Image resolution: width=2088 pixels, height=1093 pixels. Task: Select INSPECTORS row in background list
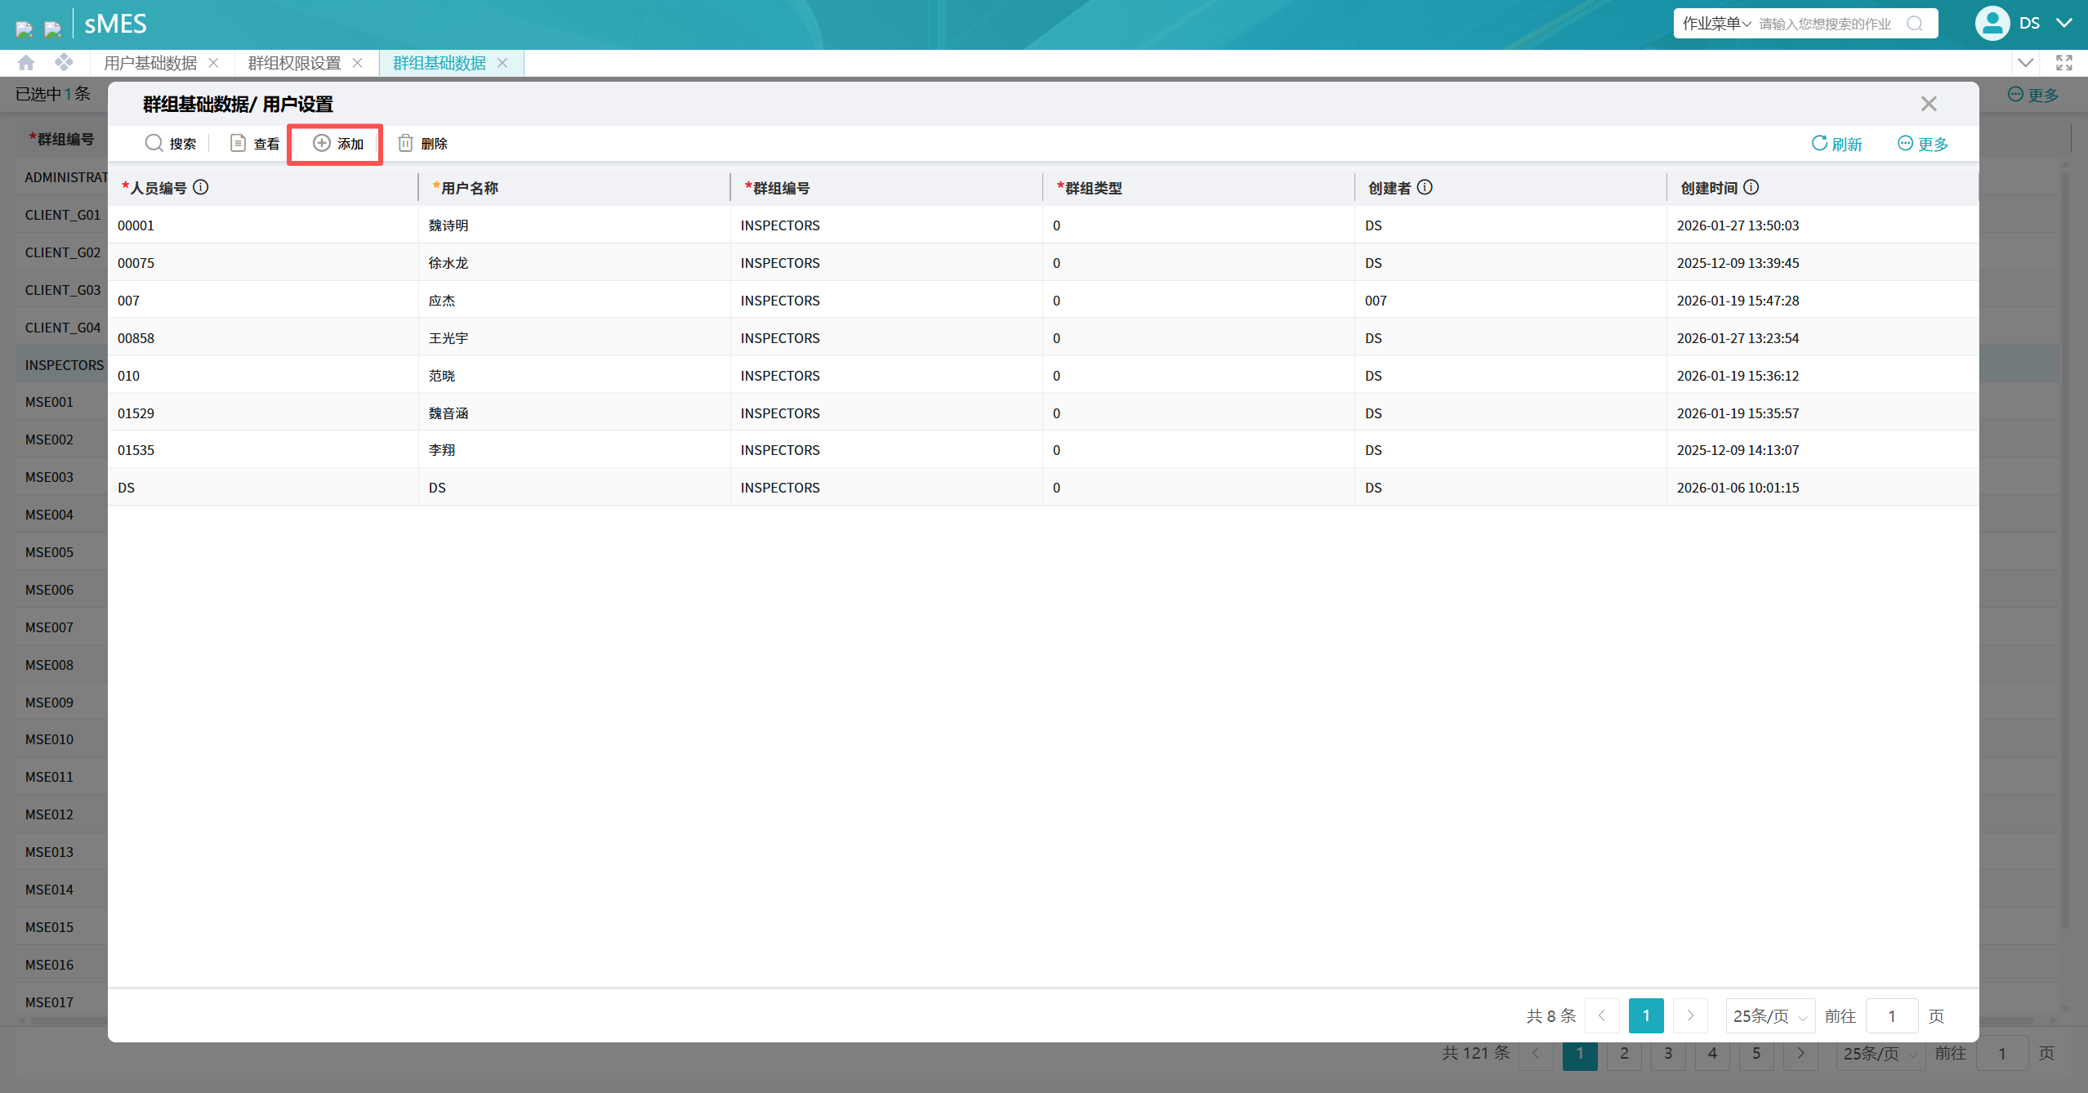[x=62, y=364]
